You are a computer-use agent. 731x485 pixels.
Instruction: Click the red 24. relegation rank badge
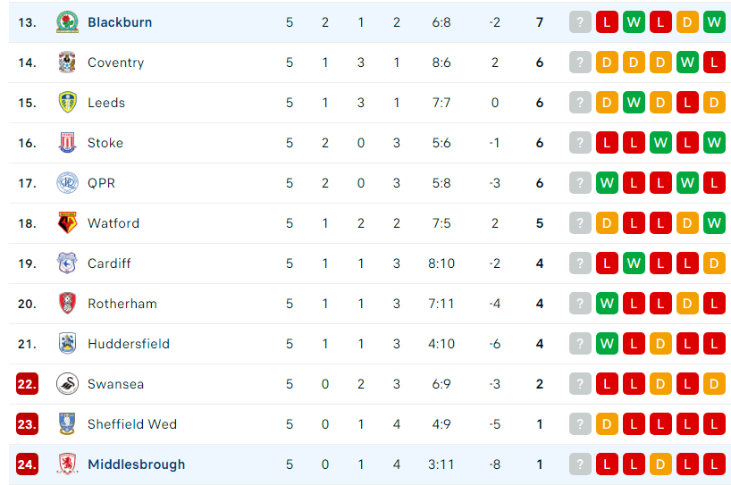point(27,464)
